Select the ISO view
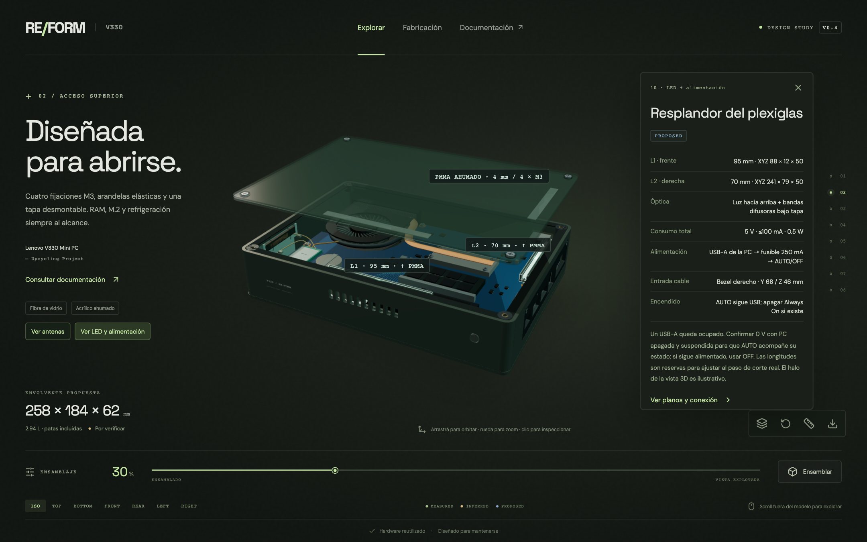Screen dimensions: 867x542 [35, 506]
